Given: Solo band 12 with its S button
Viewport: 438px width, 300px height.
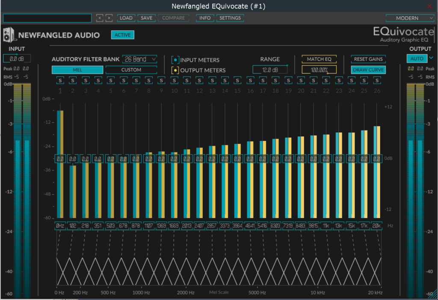Looking at the screenshot, I should pos(199,81).
